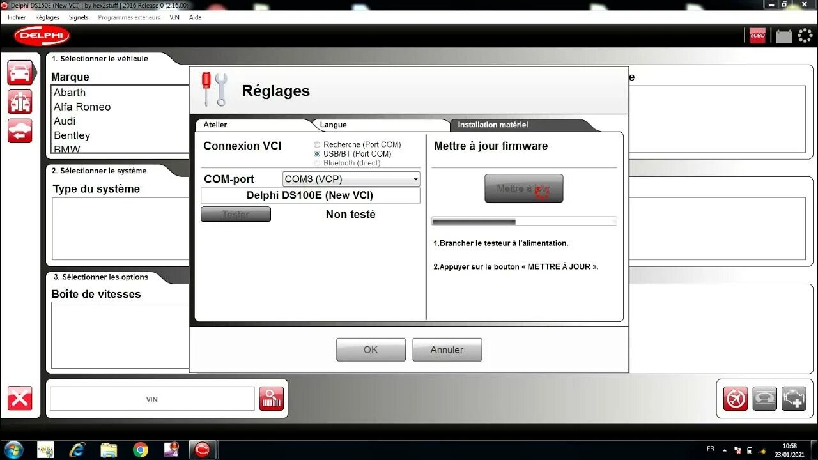The width and height of the screenshot is (818, 460).
Task: Select Abarth in the Marque list
Action: pos(70,93)
